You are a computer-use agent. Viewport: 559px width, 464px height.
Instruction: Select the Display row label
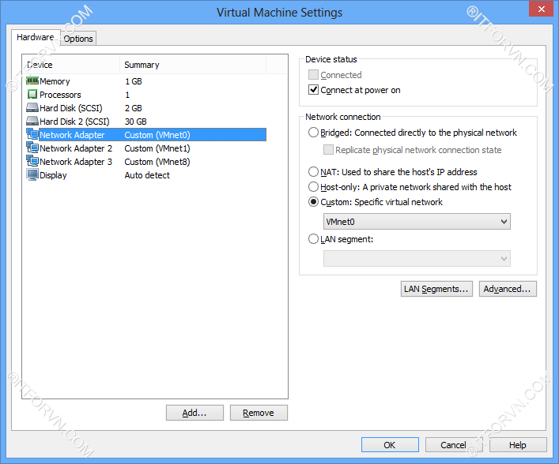point(53,175)
